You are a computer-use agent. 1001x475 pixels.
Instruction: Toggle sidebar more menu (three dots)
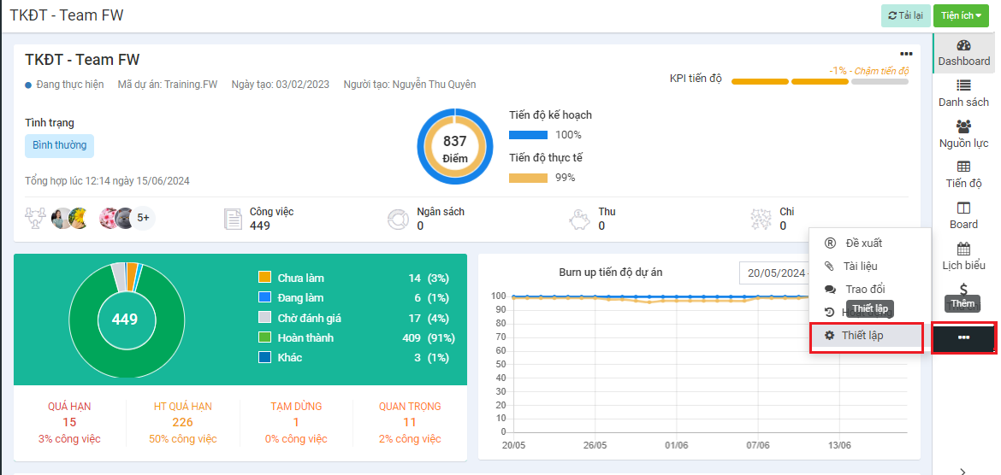[963, 337]
